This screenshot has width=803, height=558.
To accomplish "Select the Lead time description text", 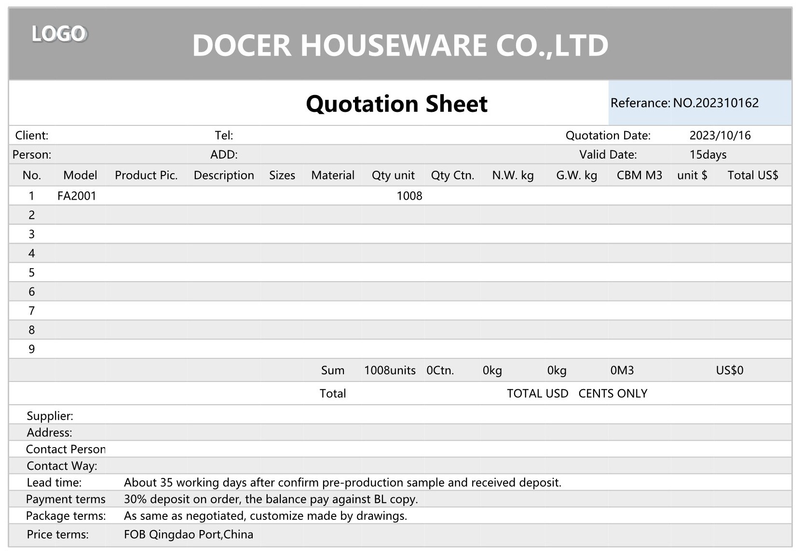I will [342, 483].
